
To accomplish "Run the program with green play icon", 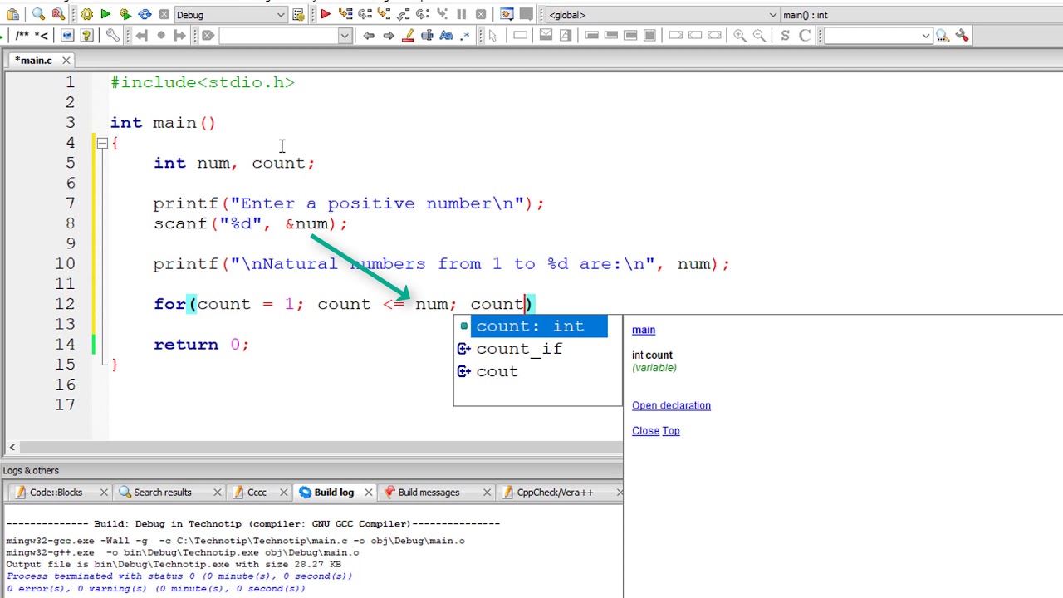I will point(105,14).
